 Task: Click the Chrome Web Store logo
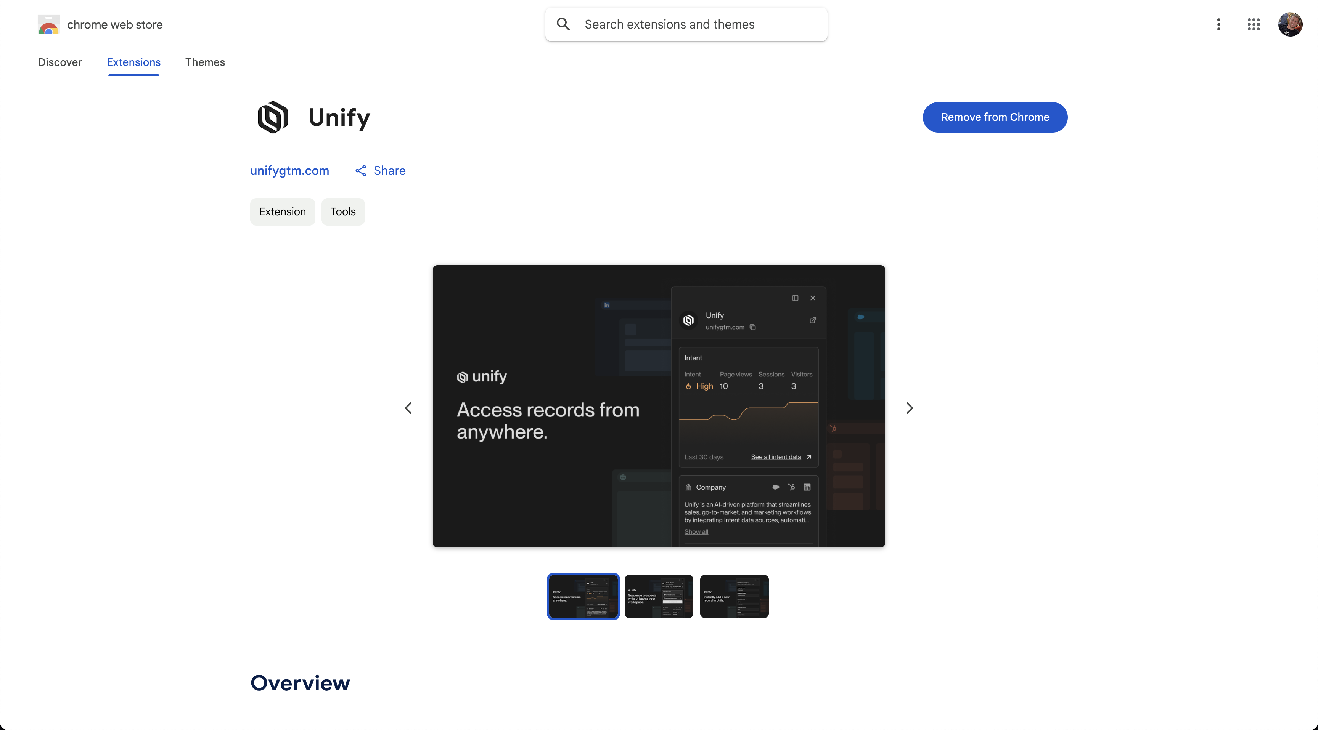pyautogui.click(x=48, y=24)
